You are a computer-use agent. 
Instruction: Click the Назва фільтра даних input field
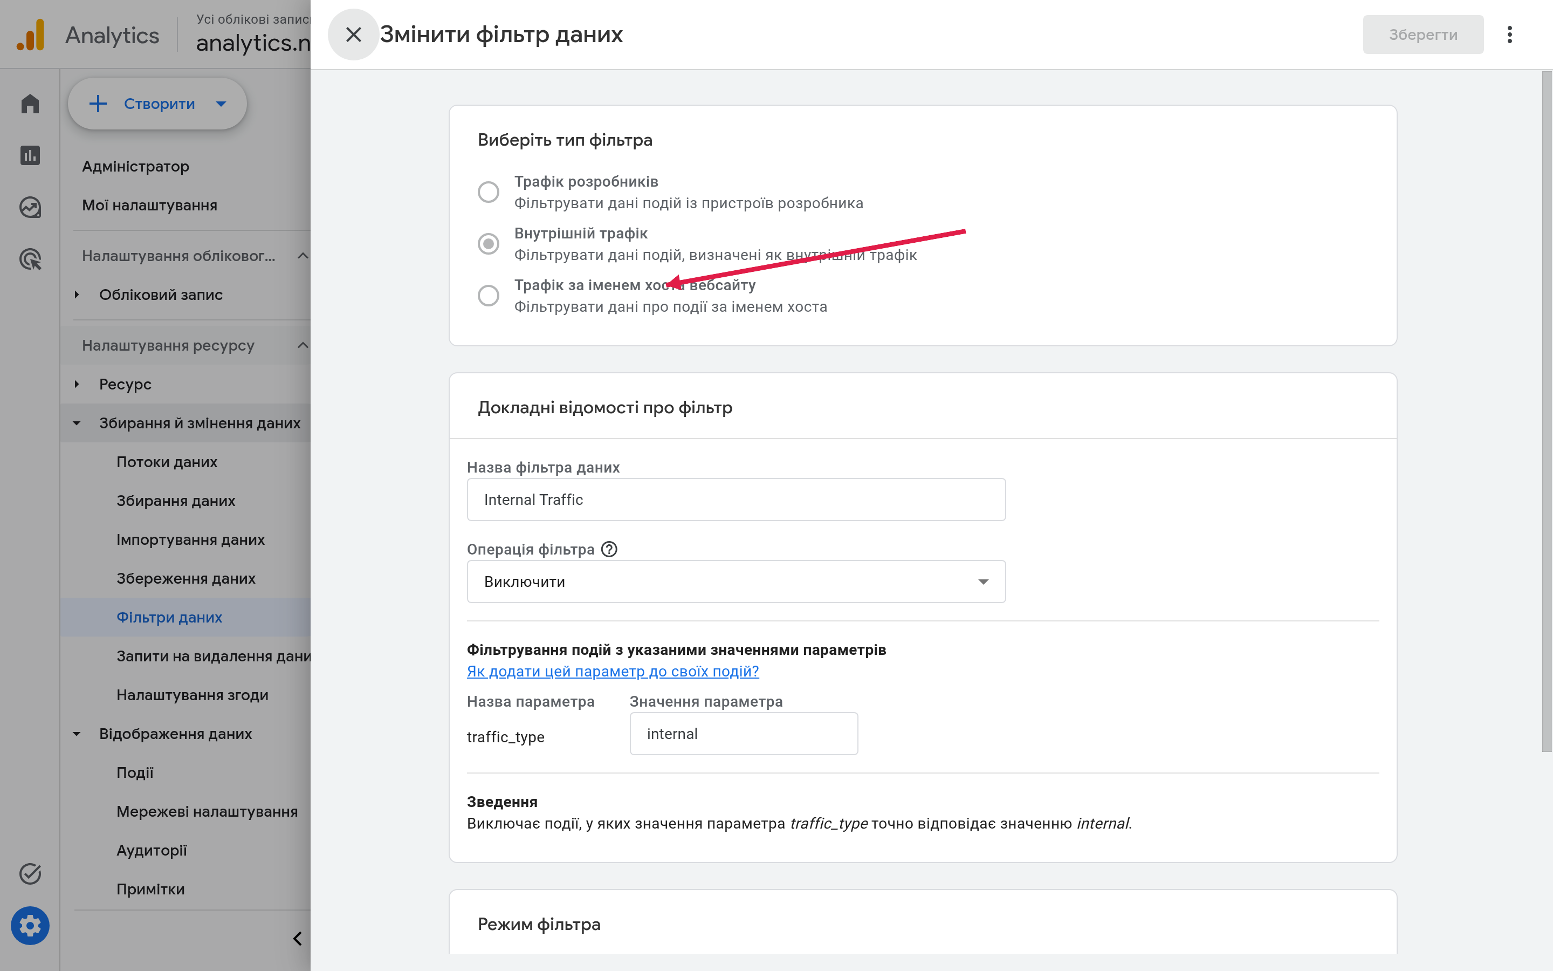(x=736, y=500)
